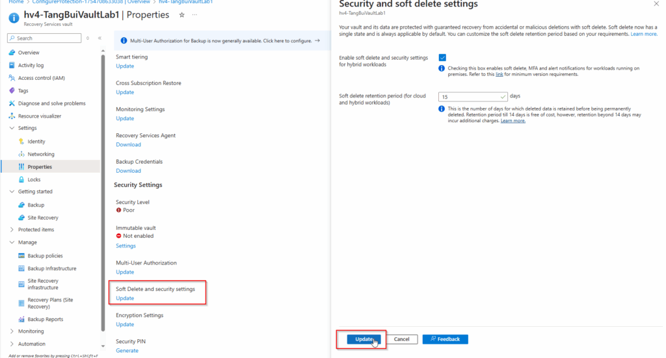Open Identity settings item
Screen dimensions: 666x358
[36, 142]
